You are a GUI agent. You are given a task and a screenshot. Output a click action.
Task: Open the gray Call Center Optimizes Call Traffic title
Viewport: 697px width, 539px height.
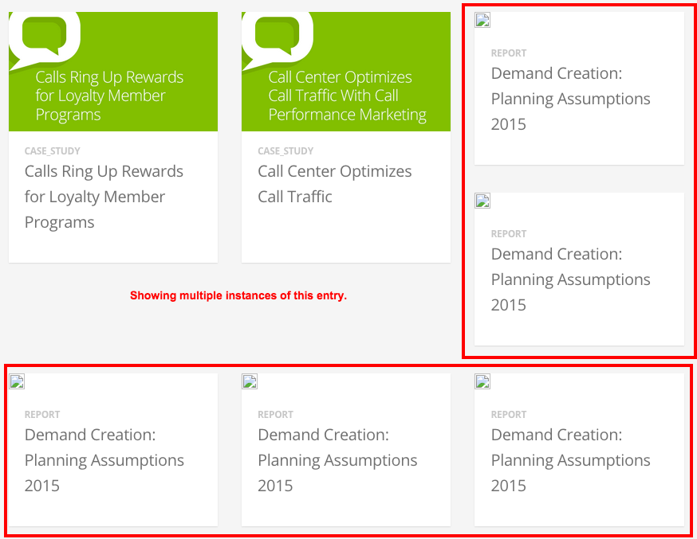coord(335,184)
